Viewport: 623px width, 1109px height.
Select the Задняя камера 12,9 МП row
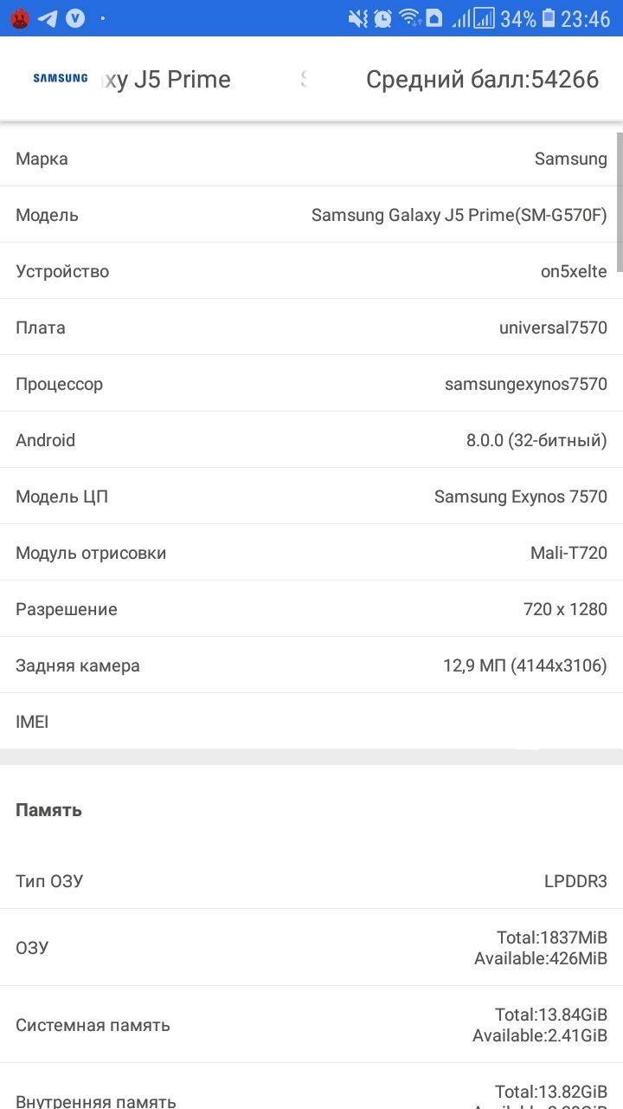(x=311, y=665)
